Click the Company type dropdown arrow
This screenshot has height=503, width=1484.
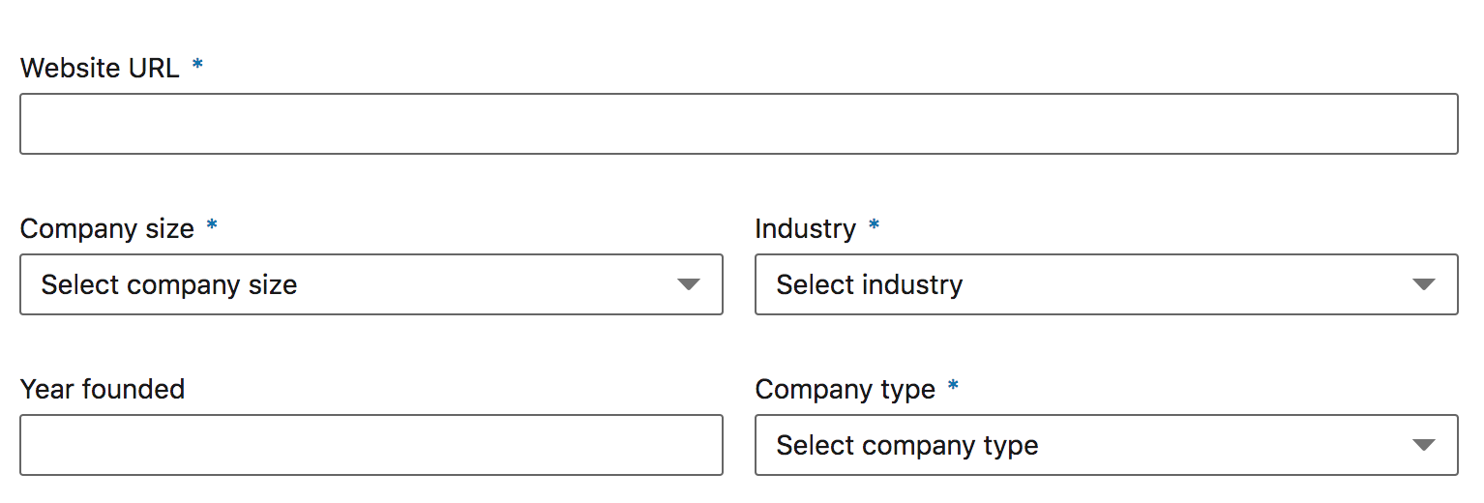click(x=1423, y=445)
